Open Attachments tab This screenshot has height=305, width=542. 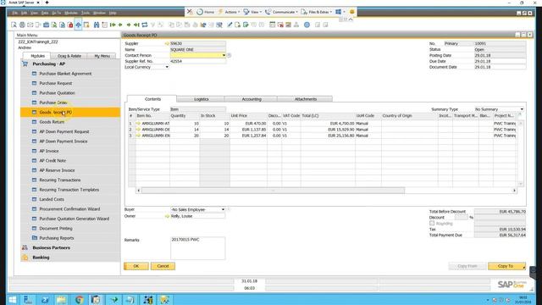[306, 99]
